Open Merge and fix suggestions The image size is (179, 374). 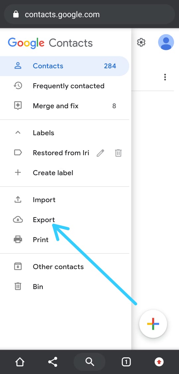tap(65, 106)
